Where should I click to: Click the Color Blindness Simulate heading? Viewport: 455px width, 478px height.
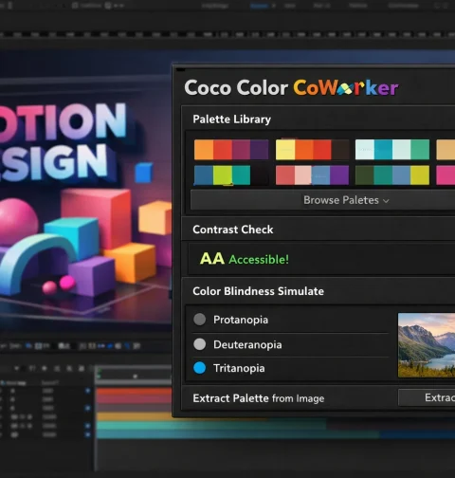258,291
